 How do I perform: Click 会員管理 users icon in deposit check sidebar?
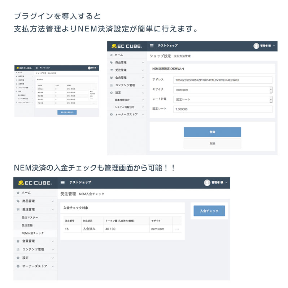pyautogui.click(x=18, y=241)
